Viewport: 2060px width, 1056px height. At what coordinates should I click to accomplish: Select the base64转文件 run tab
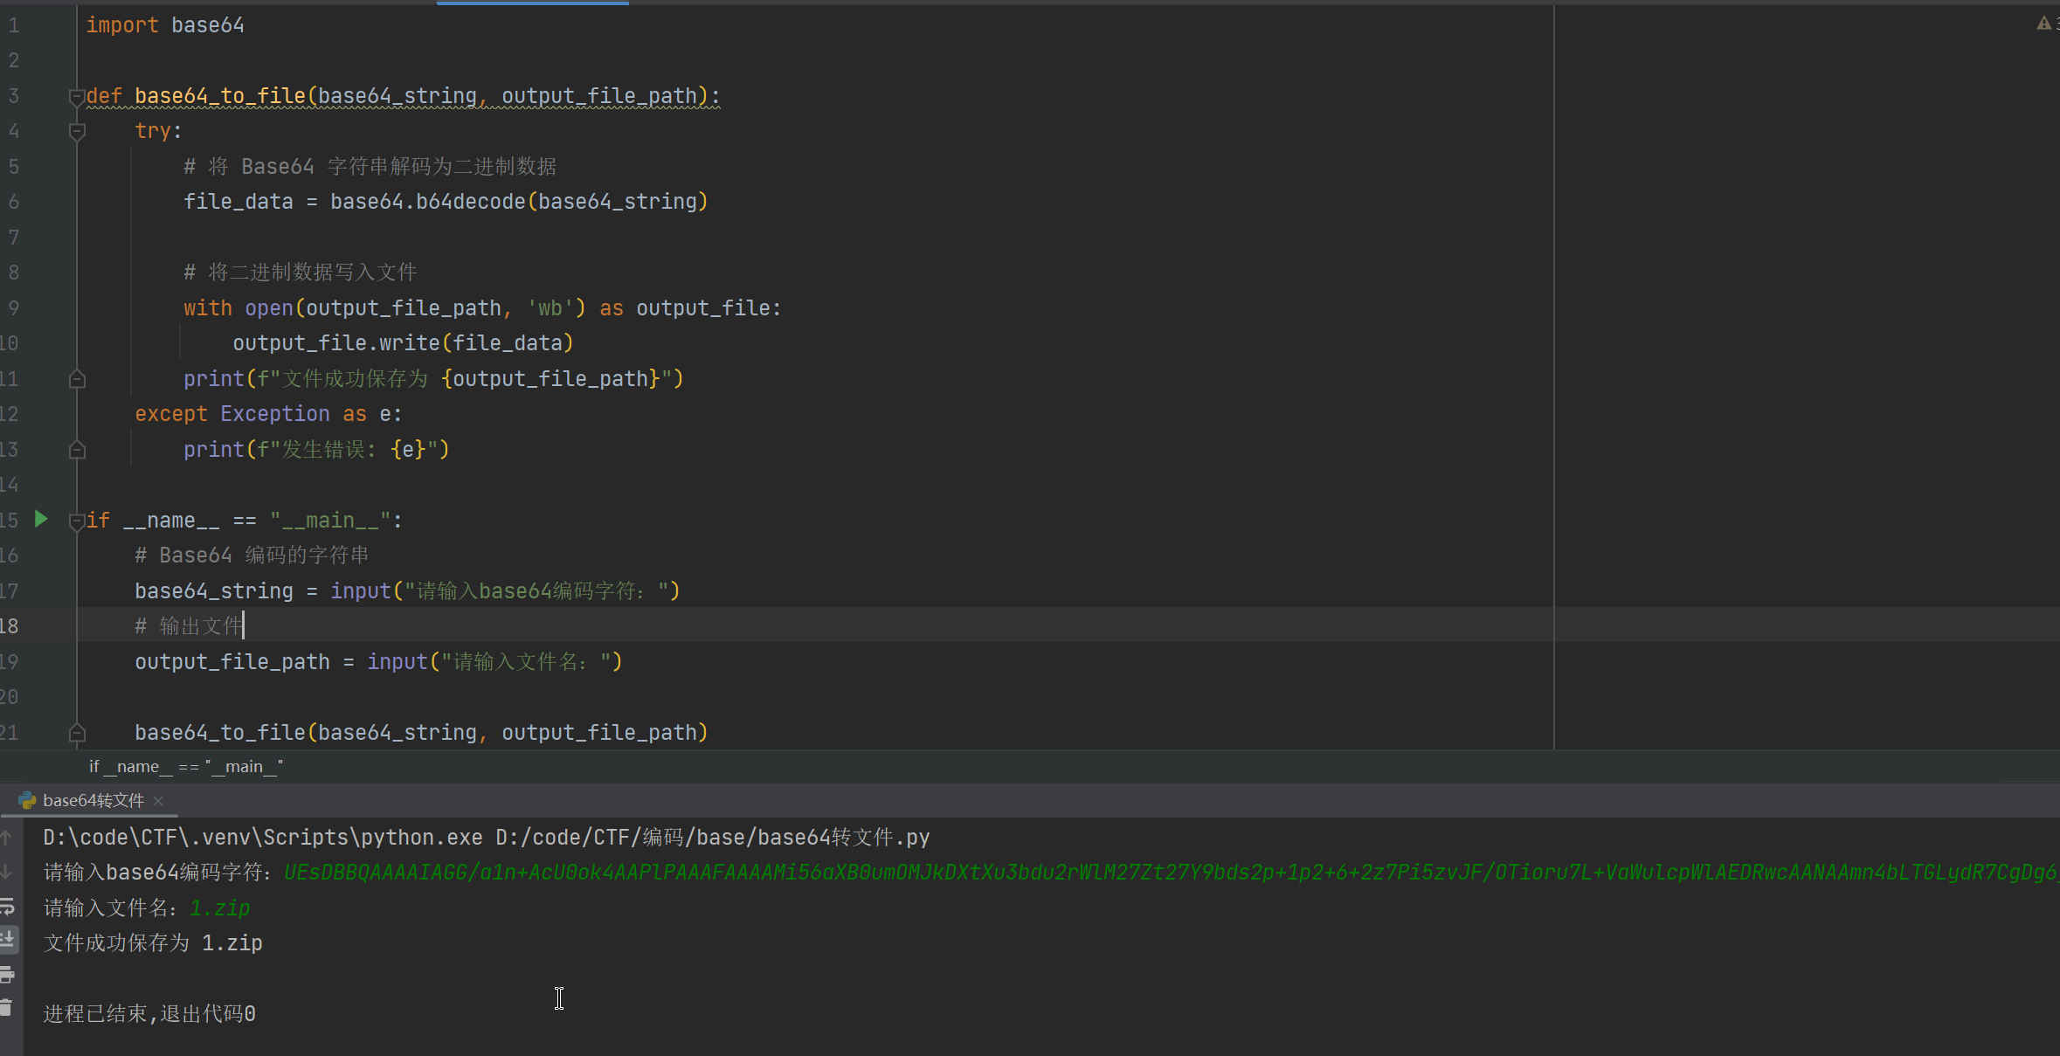coord(93,800)
